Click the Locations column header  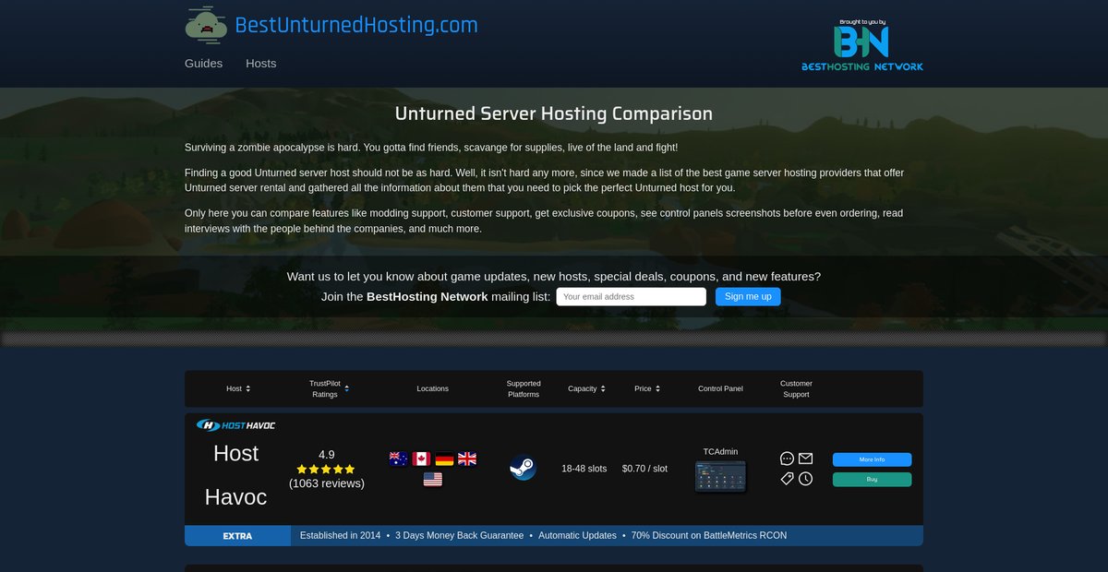click(432, 388)
